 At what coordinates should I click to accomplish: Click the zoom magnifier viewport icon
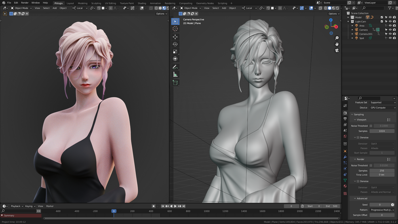click(337, 38)
